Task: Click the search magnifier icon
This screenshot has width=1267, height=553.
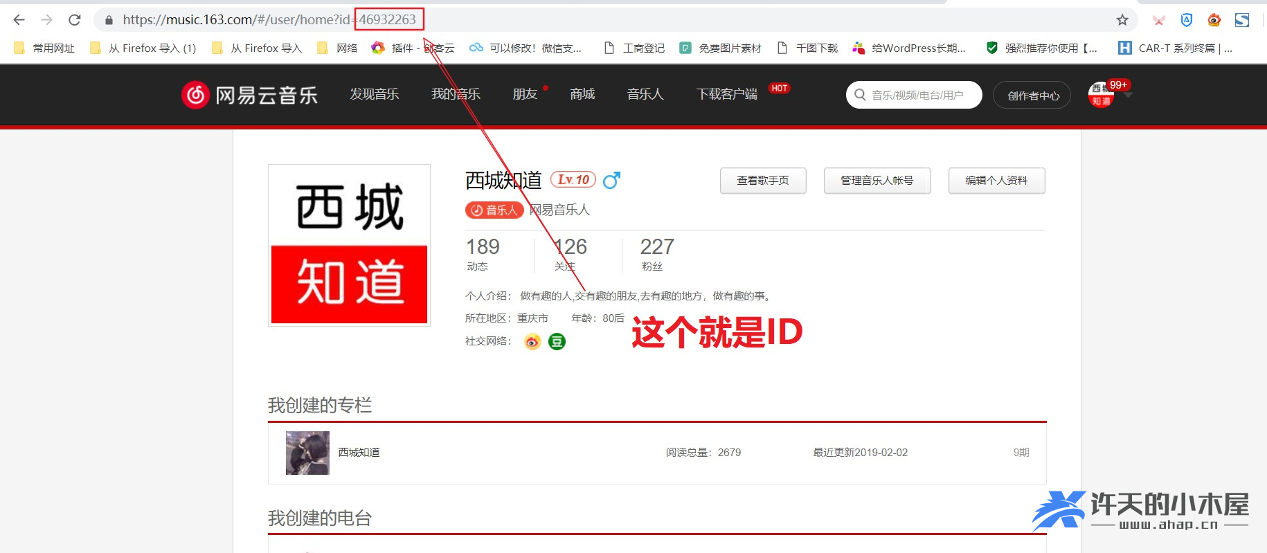Action: coord(860,95)
